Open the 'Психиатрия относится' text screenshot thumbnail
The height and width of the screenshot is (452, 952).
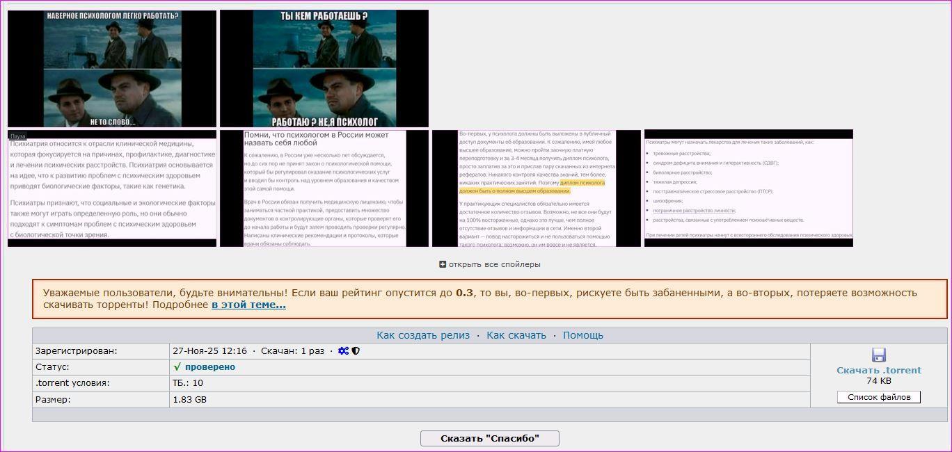[x=112, y=188]
